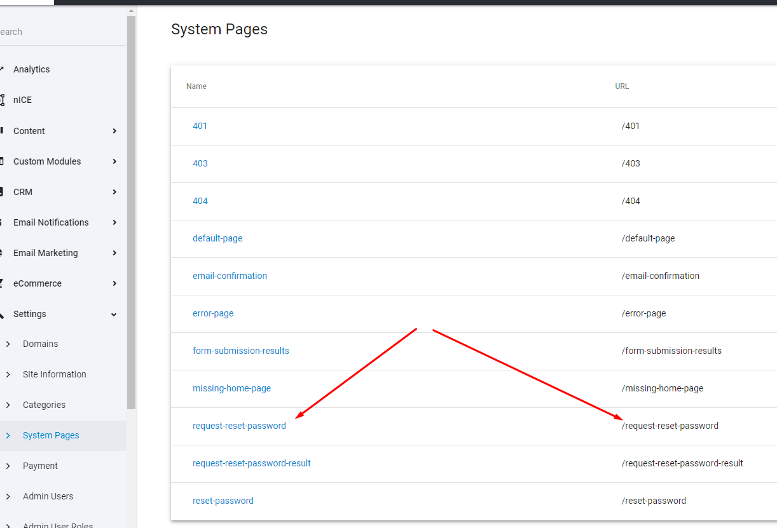Click the /missing-home-page URL cell
The image size is (777, 528).
pos(663,388)
